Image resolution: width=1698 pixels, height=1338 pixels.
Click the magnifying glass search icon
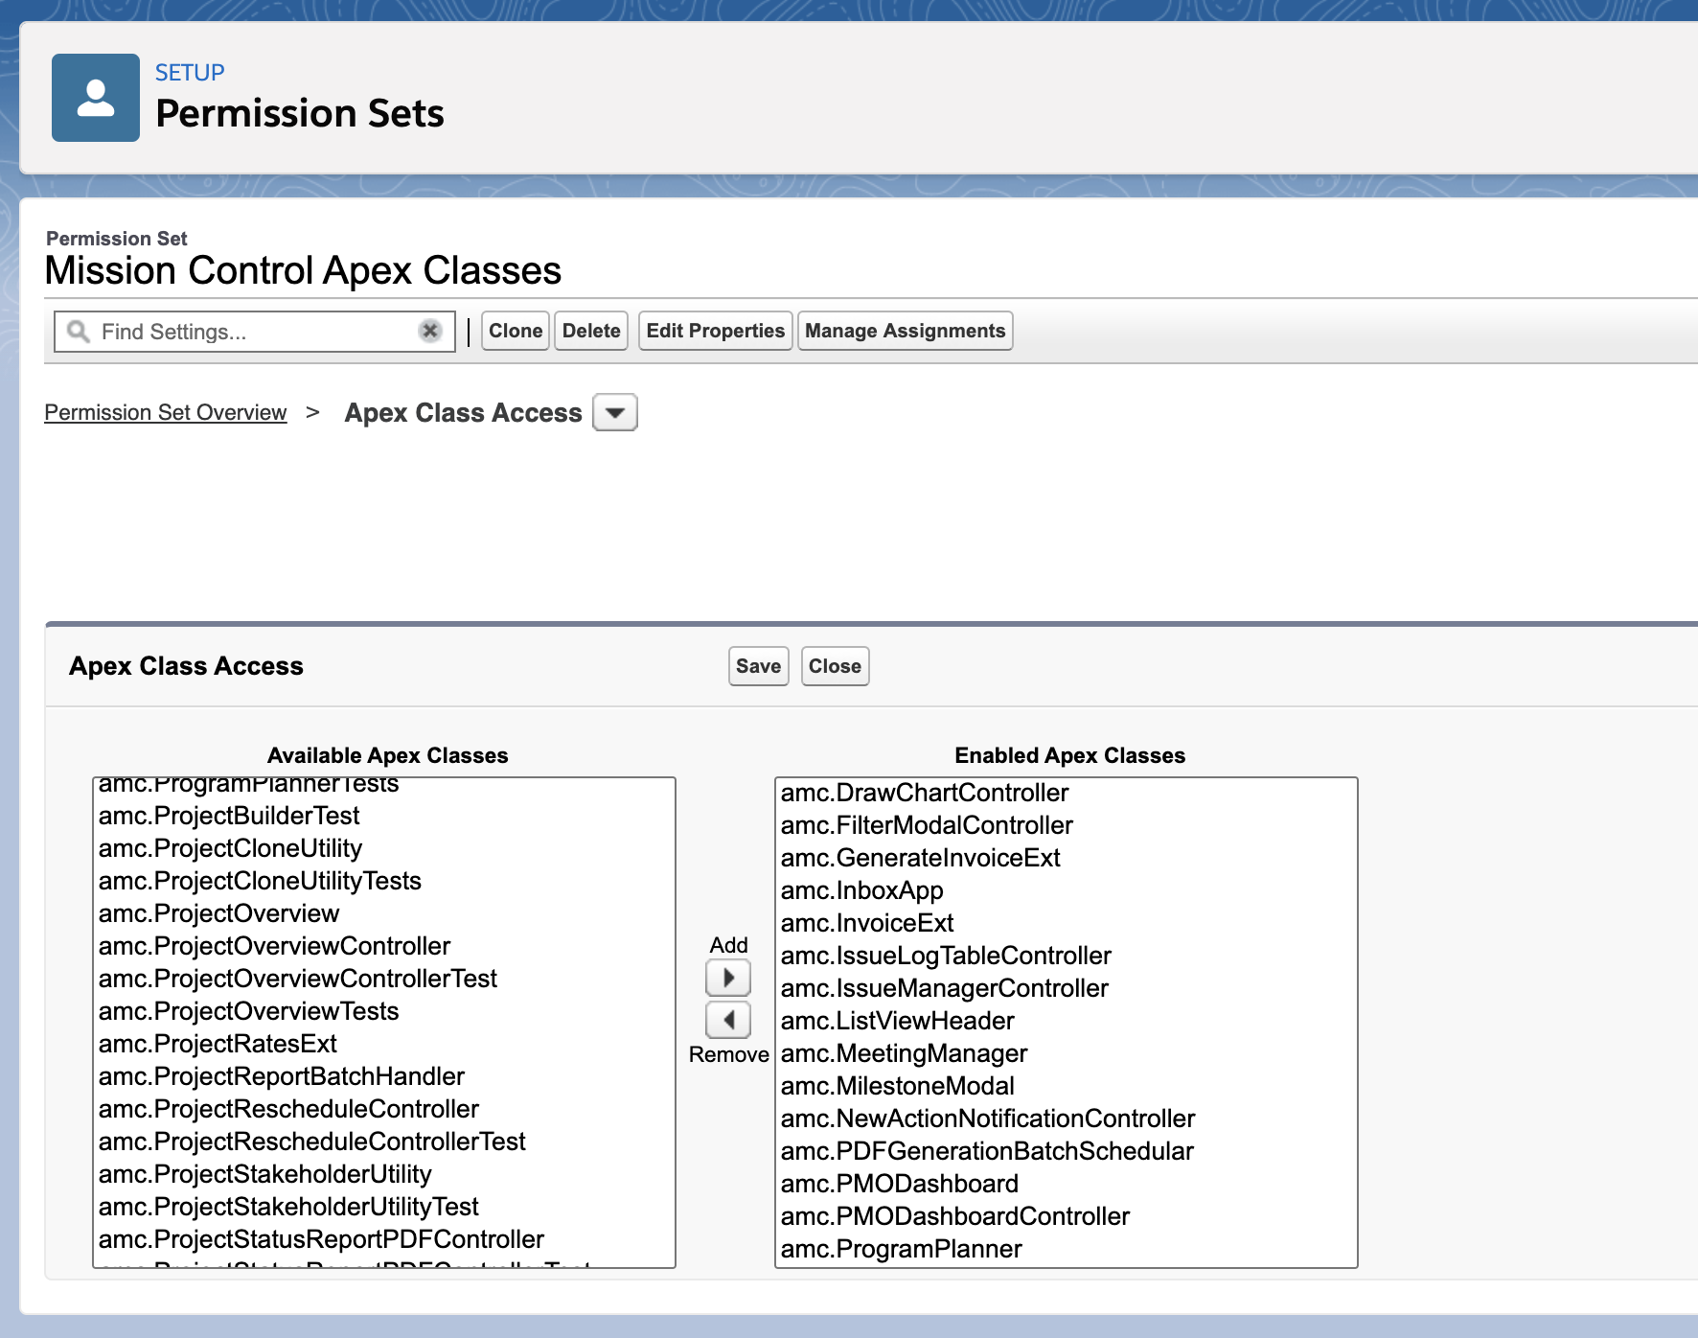tap(78, 332)
